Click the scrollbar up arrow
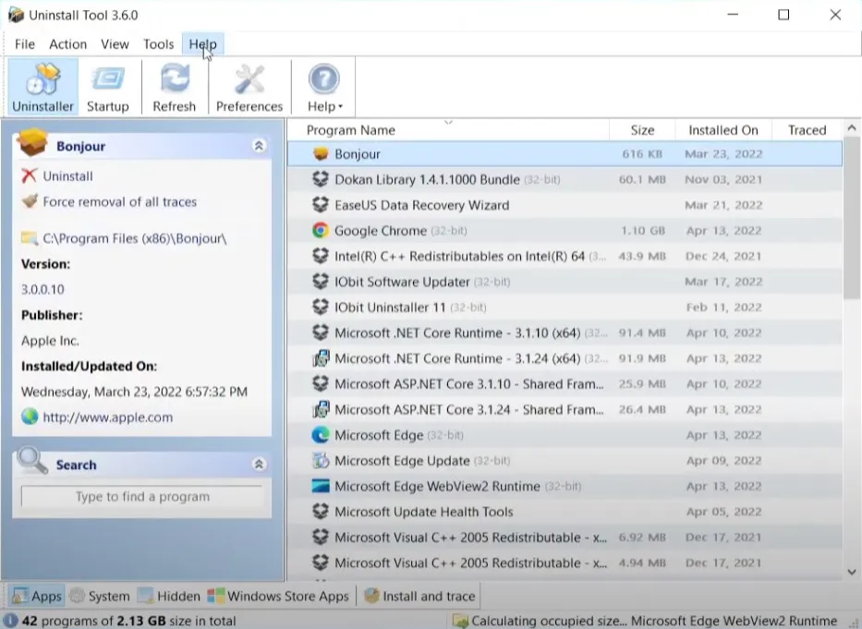Viewport: 862px width, 629px height. [x=852, y=128]
